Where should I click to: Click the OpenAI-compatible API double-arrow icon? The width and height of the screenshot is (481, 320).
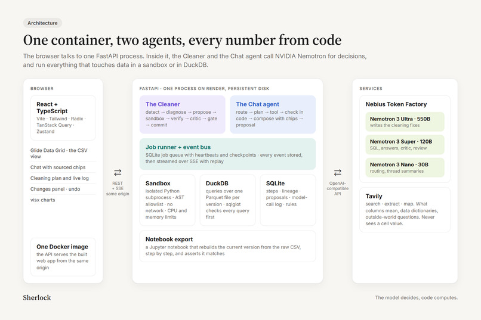(x=337, y=172)
